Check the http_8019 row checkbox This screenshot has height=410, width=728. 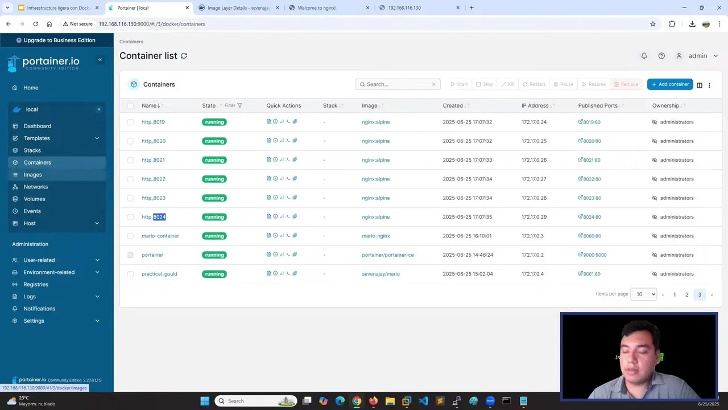click(x=131, y=122)
